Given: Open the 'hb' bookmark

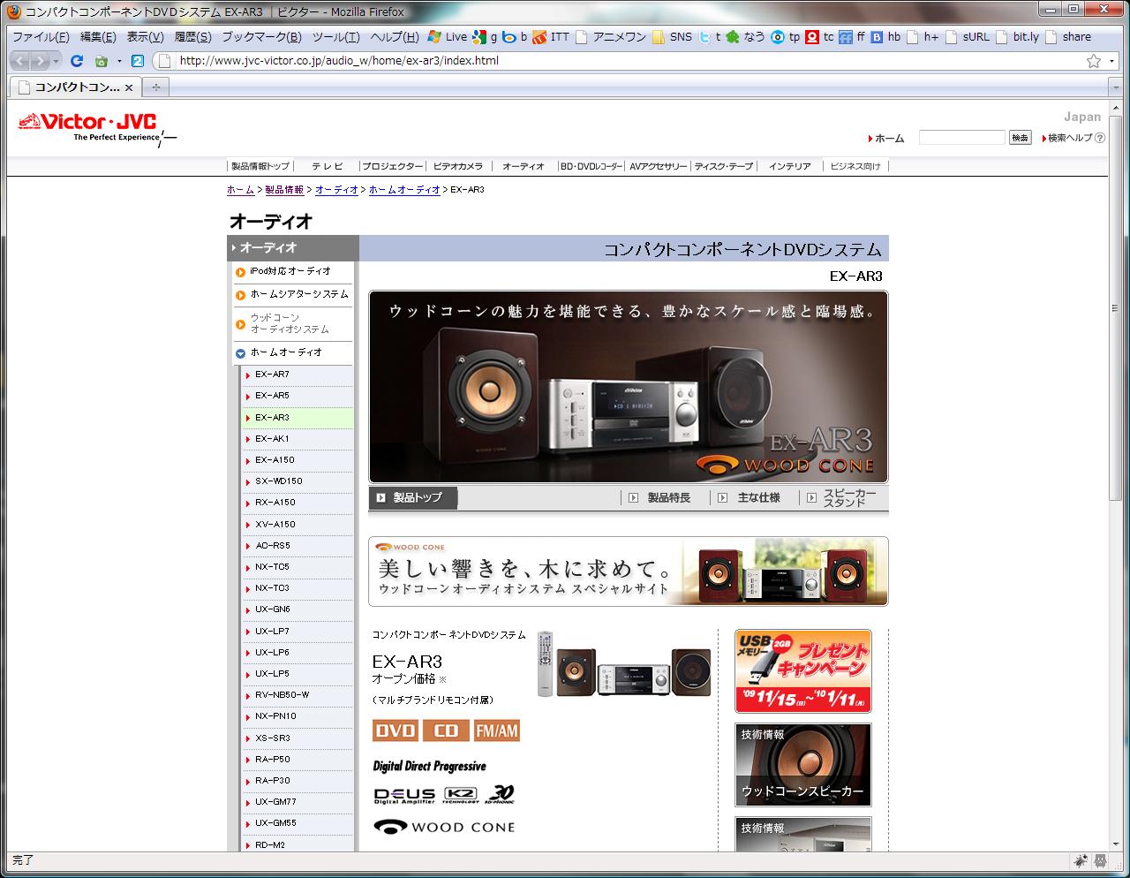Looking at the screenshot, I should (x=886, y=37).
